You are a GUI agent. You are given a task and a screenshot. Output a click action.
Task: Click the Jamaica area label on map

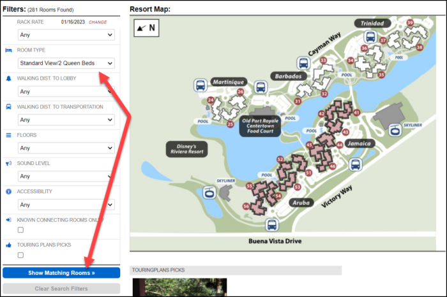point(359,143)
